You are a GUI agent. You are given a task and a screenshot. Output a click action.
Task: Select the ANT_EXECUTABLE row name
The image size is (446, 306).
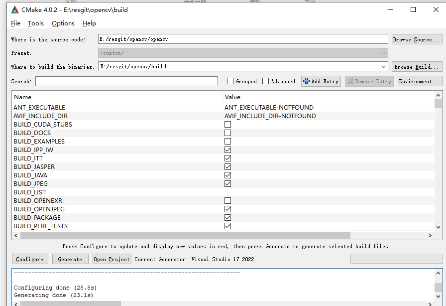(39, 108)
